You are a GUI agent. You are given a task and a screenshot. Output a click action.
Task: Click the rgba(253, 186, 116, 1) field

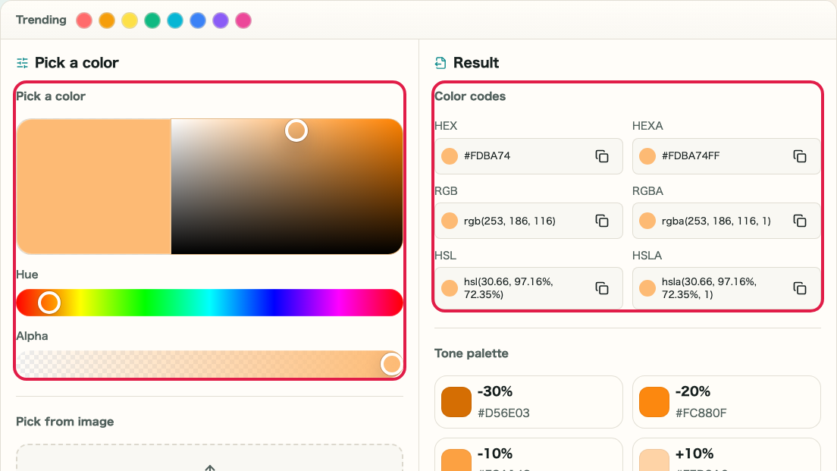tap(726, 221)
